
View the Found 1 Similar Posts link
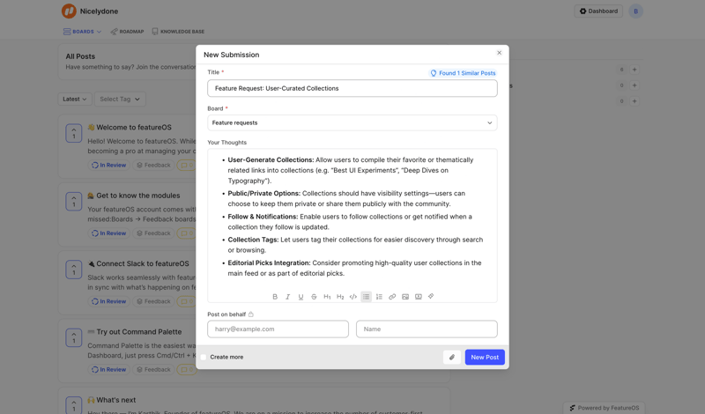[463, 73]
